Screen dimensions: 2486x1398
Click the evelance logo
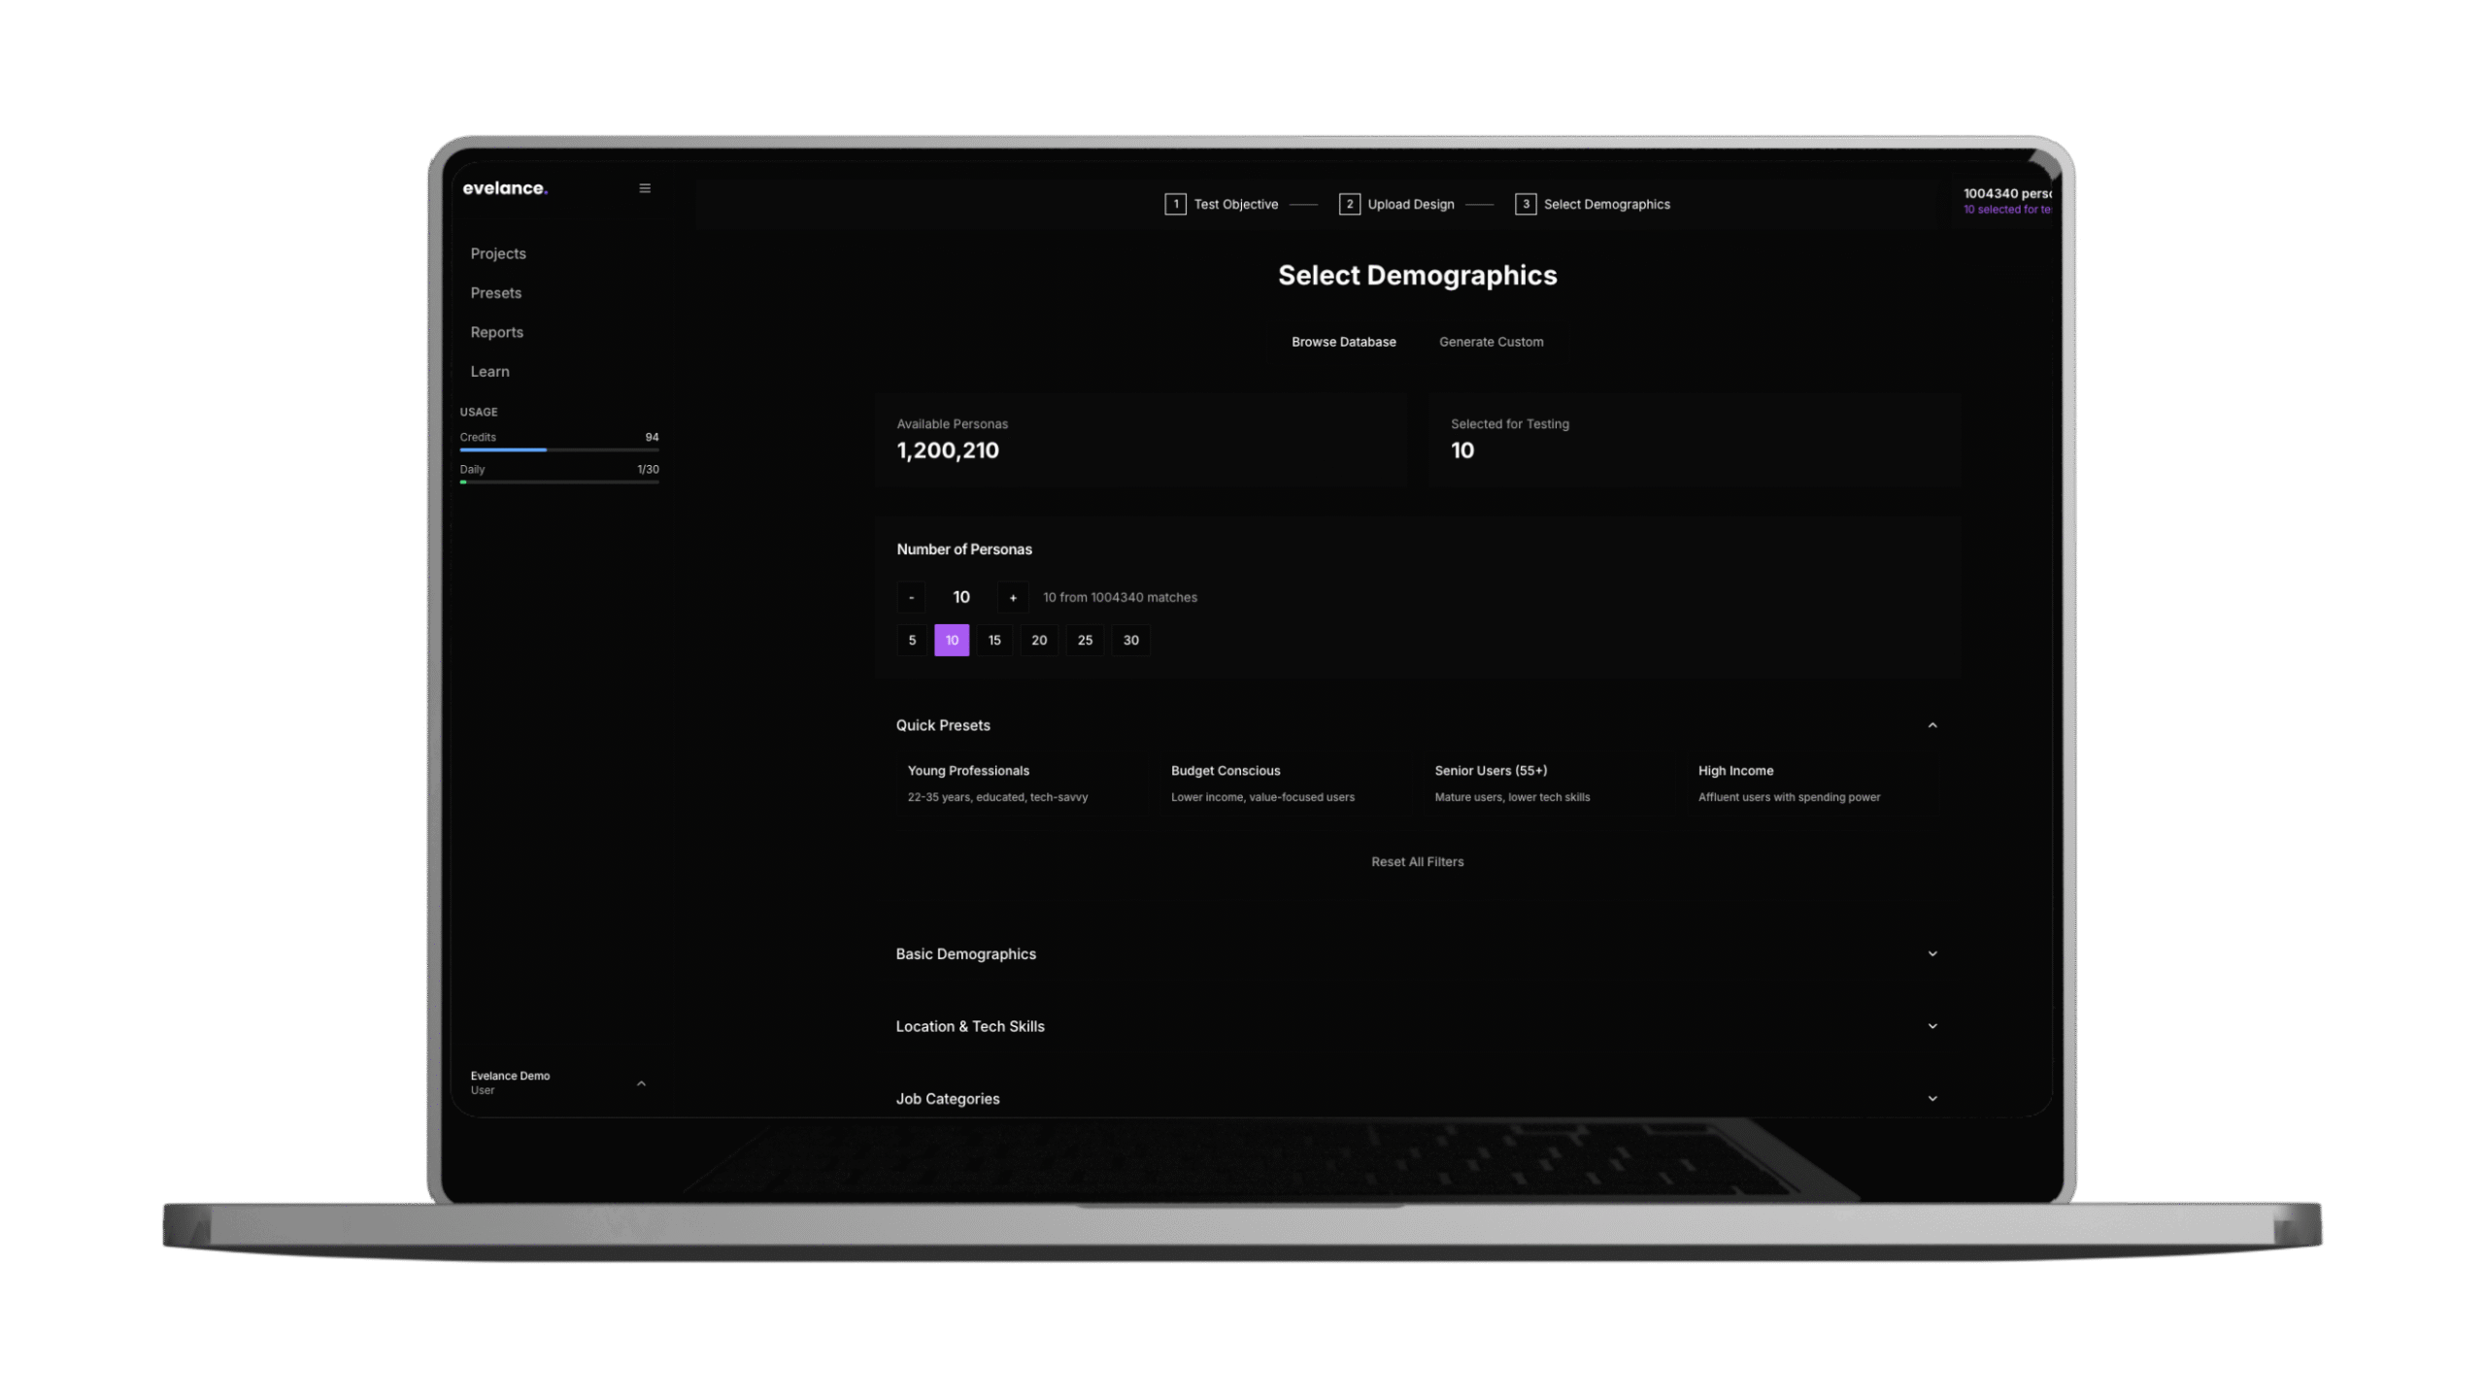click(x=505, y=188)
